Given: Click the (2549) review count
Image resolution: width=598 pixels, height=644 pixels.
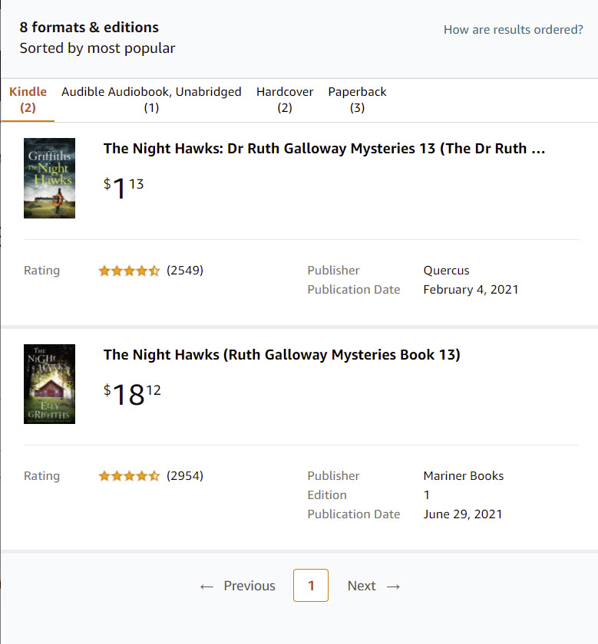Looking at the screenshot, I should pyautogui.click(x=185, y=271).
